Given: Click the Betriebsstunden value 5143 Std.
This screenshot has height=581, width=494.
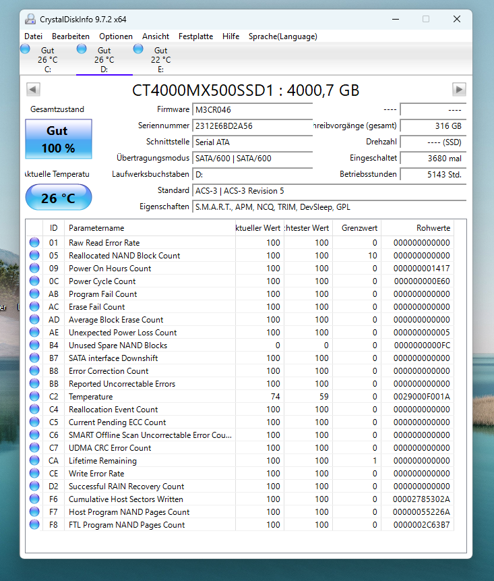Looking at the screenshot, I should [x=433, y=175].
